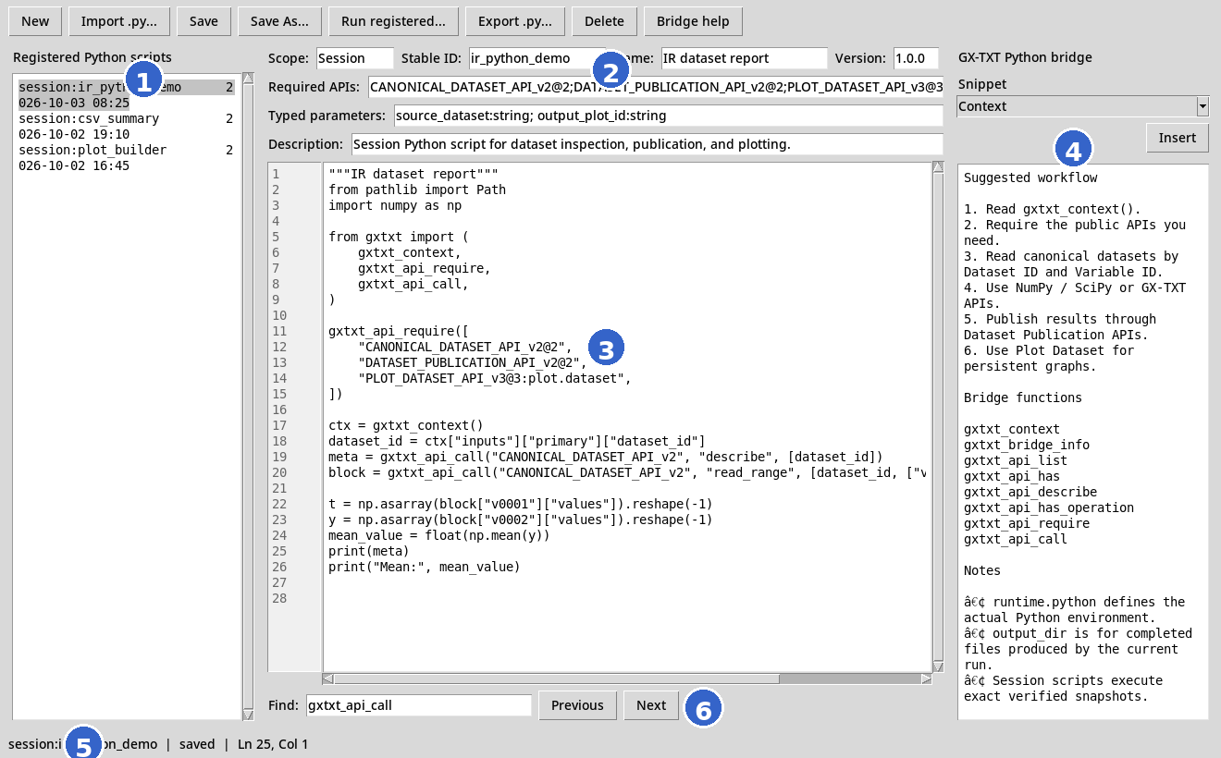Viewport: 1221px width, 758px height.
Task: Choose Save As... in the toolbar
Action: point(279,21)
